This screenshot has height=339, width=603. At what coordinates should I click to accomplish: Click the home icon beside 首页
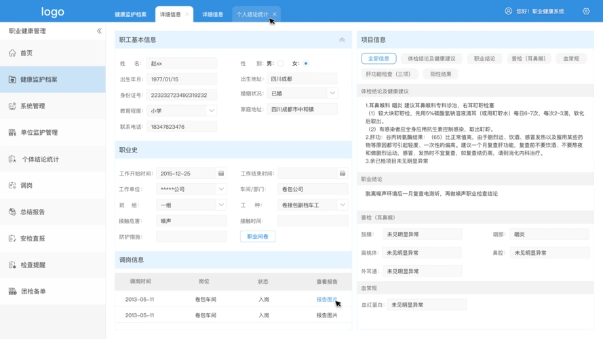[12, 53]
